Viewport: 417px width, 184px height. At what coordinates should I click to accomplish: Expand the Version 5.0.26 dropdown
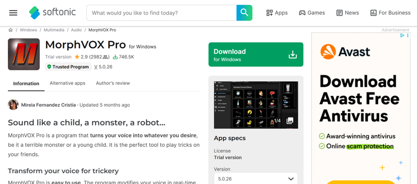pyautogui.click(x=256, y=179)
